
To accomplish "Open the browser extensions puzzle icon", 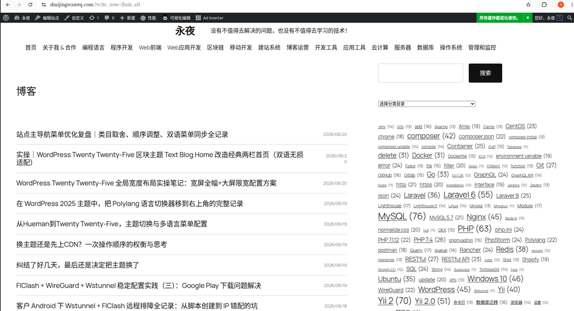I will 544,4.
